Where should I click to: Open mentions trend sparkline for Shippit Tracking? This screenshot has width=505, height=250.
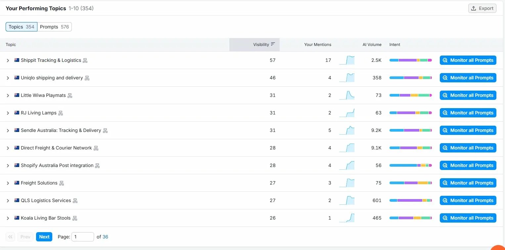pos(347,60)
